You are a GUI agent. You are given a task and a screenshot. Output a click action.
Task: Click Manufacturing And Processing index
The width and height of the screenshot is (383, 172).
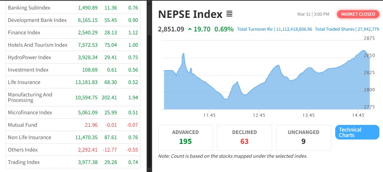[30, 97]
